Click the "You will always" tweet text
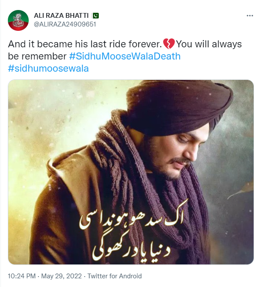Viewport: 261px width, 287px height. [x=209, y=44]
